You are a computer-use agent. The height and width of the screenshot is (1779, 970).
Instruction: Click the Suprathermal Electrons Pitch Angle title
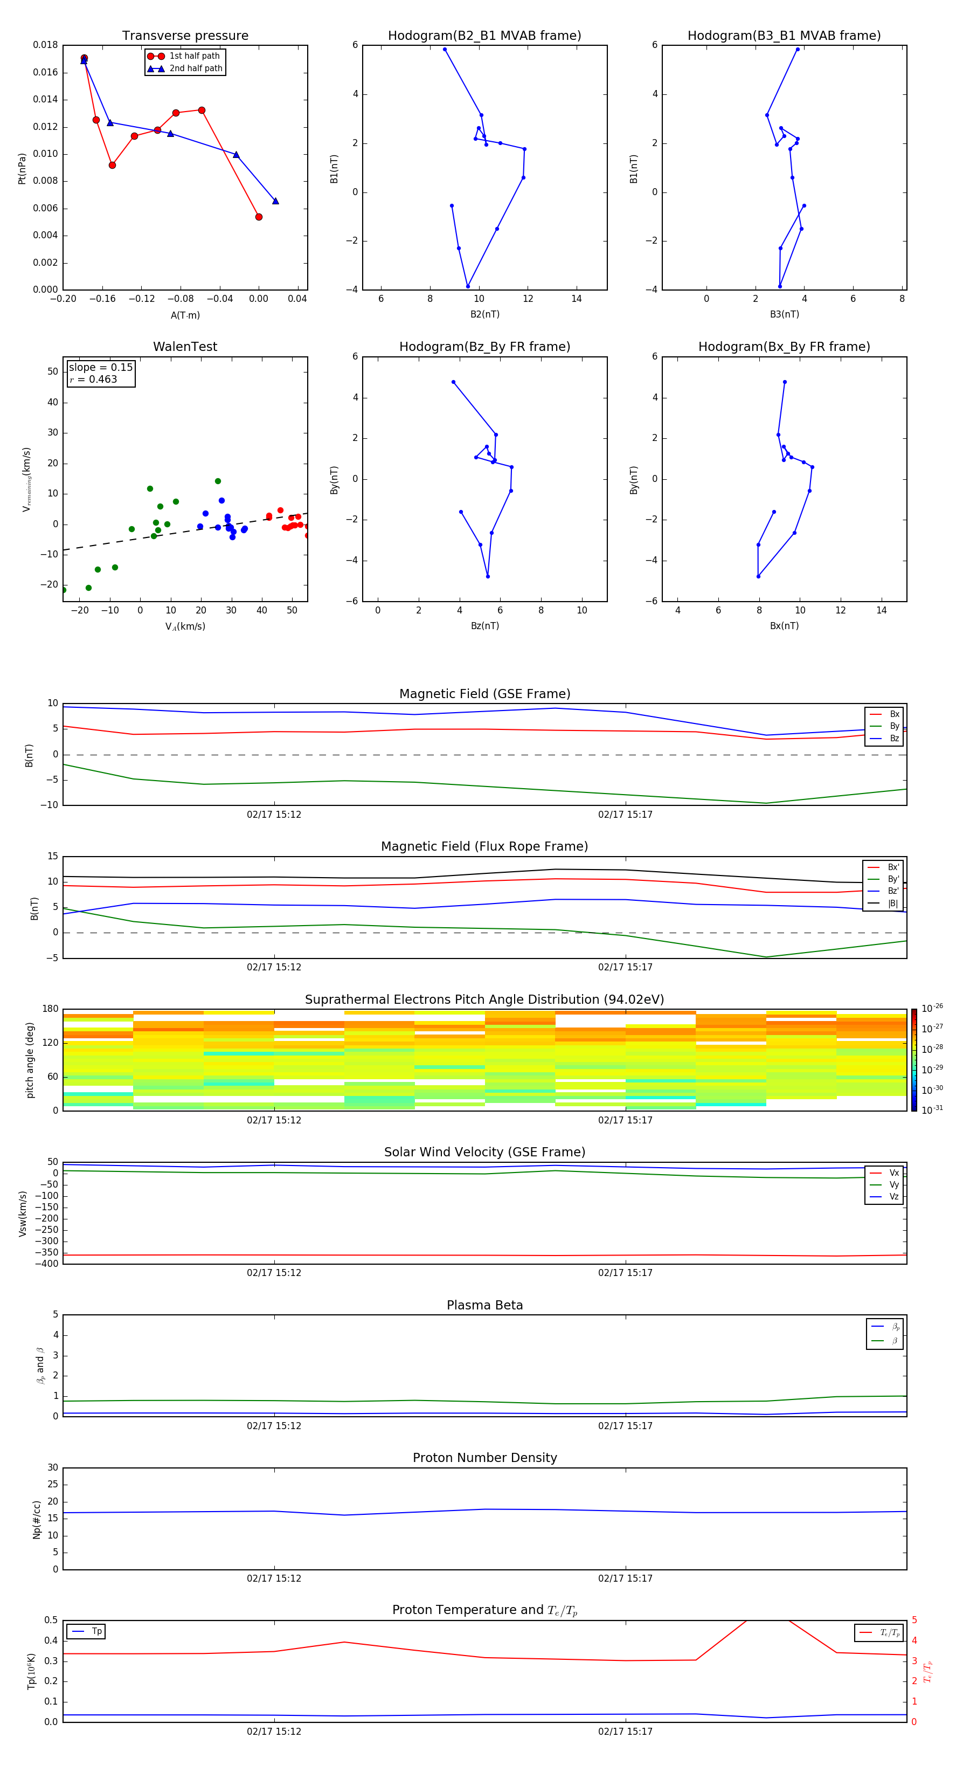[484, 999]
